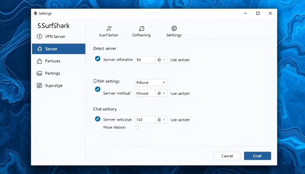The width and height of the screenshot is (305, 174).
Task: Expand the arrow next to value 50
Action: coord(164,60)
